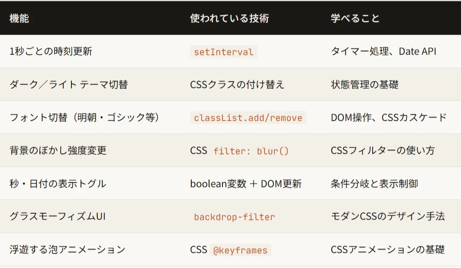
Task: Select the 'CSSアニメーションの基礎' cell
Action: click(x=387, y=249)
